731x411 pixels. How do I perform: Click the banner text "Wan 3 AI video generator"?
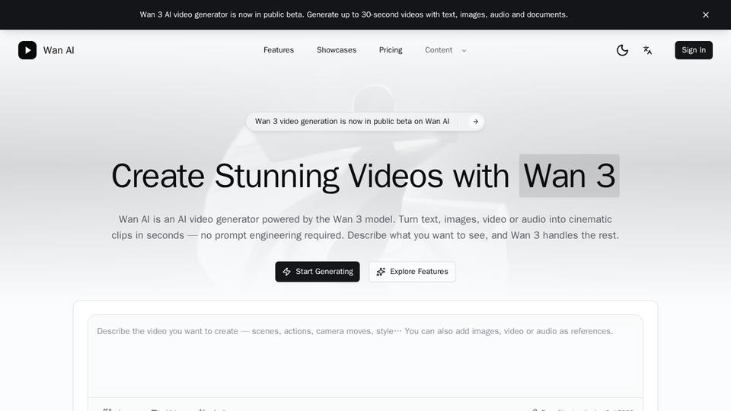click(x=184, y=15)
